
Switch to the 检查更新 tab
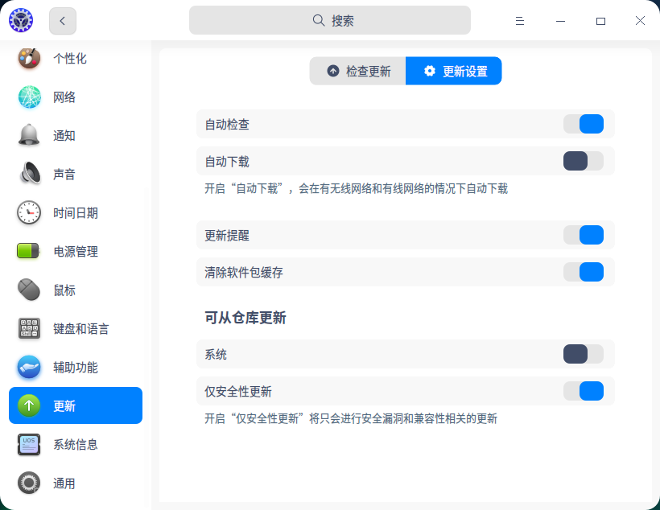[357, 71]
